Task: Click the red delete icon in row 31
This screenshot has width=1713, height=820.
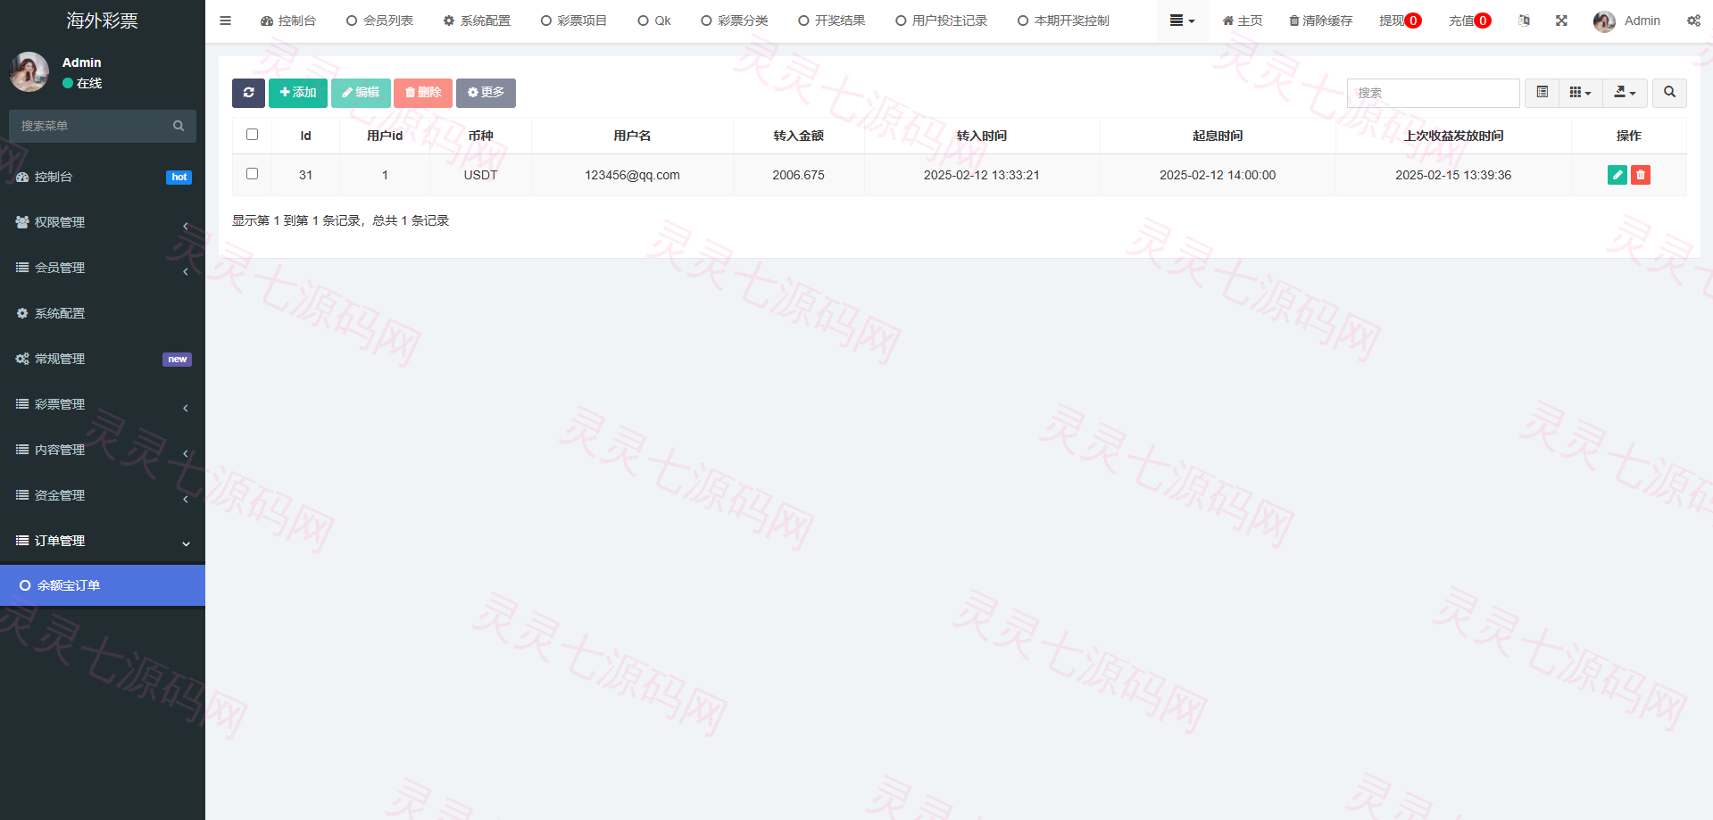Action: point(1640,175)
